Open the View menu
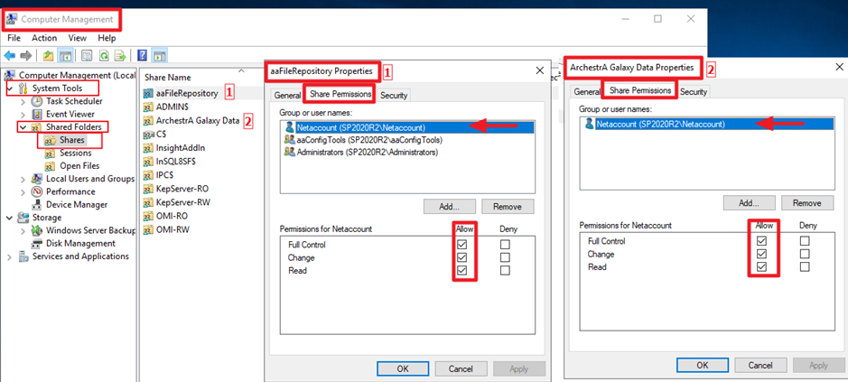This screenshot has height=382, width=848. pyautogui.click(x=78, y=38)
